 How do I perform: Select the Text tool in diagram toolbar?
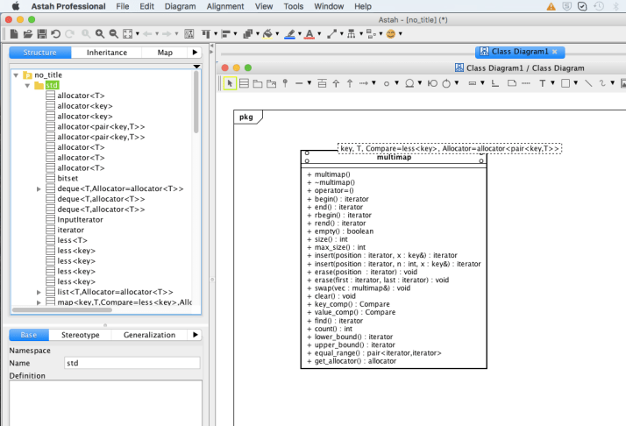coord(542,83)
